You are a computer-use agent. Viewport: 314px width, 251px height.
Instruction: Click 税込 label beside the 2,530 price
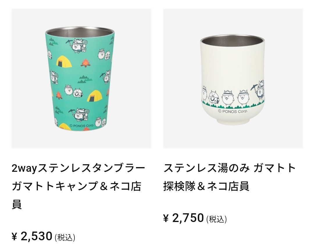pyautogui.click(x=65, y=238)
